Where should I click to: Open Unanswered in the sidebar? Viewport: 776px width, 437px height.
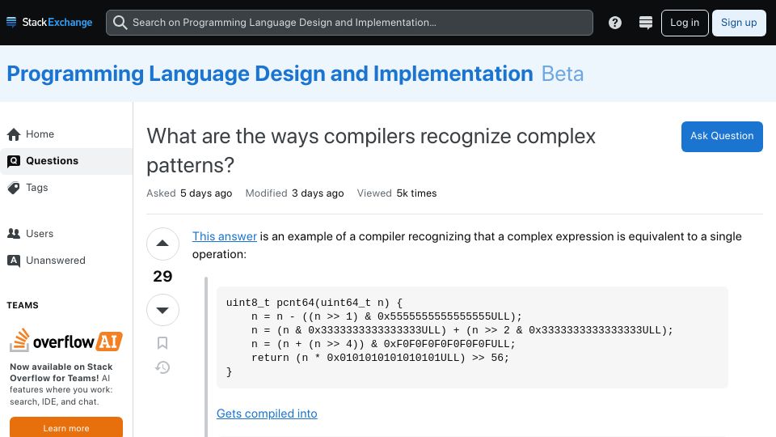pyautogui.click(x=66, y=261)
